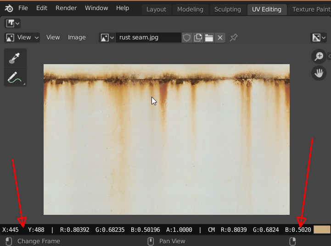Click the X:445 coordinate readout
The width and height of the screenshot is (331, 246).
click(x=11, y=230)
